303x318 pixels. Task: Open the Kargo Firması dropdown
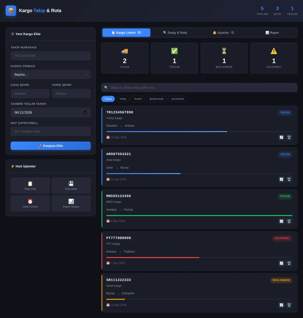coord(50,75)
